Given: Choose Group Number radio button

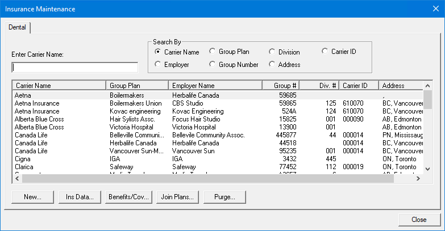Looking at the screenshot, I should click(x=213, y=65).
